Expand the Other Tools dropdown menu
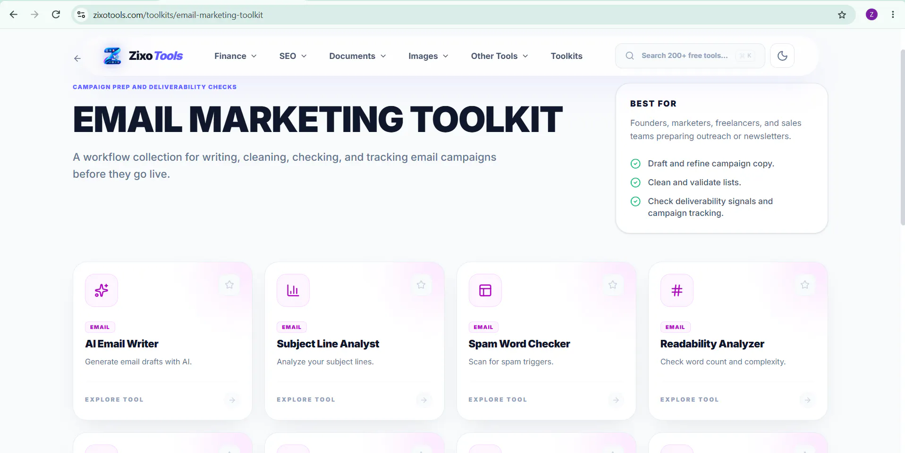 [499, 56]
